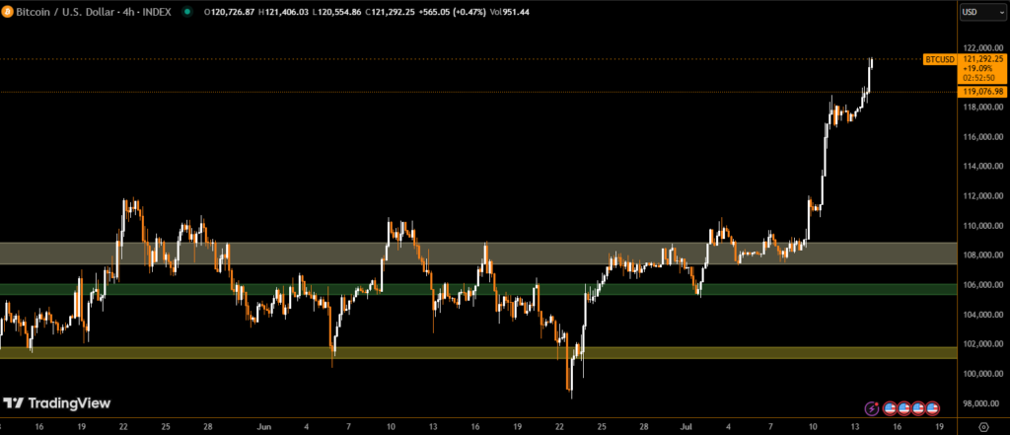
Task: Click the orange BTCUSD price line label
Action: 939,59
